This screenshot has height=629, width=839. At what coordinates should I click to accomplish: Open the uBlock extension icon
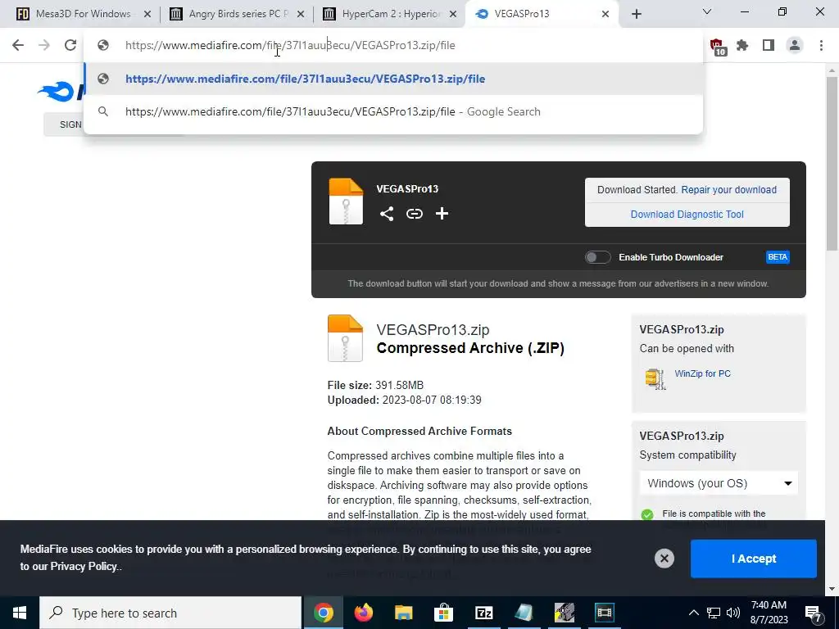point(717,47)
